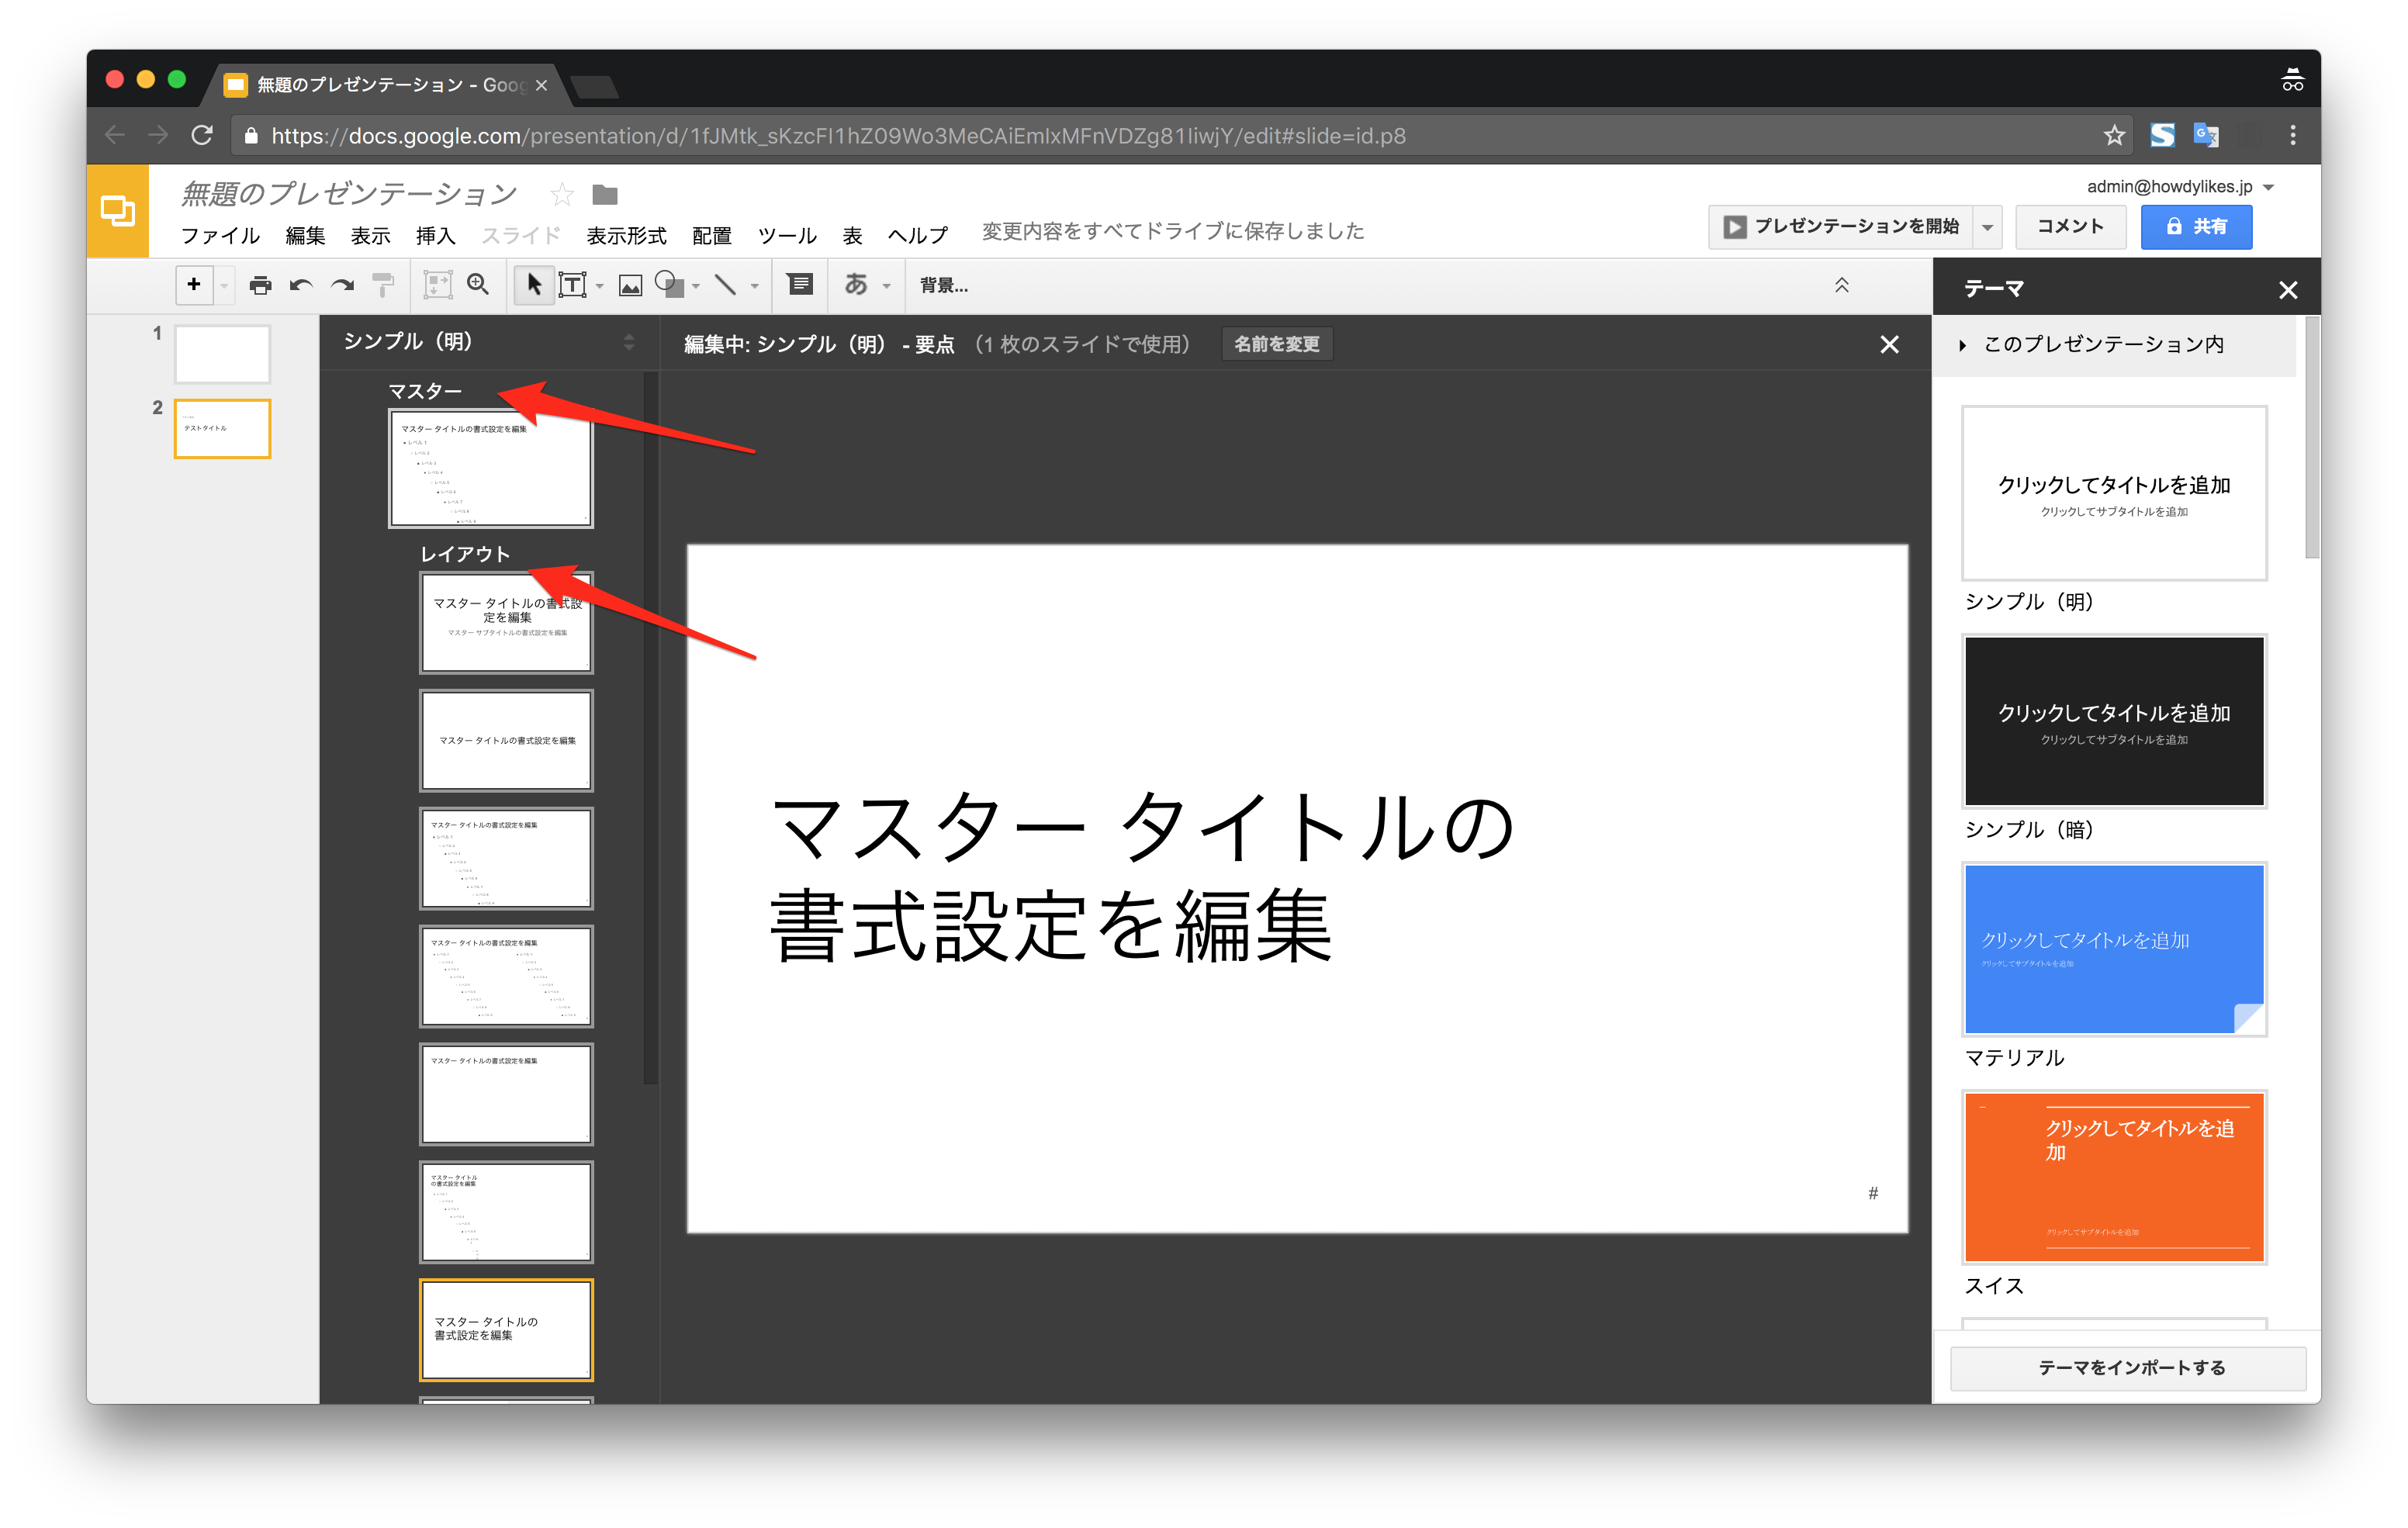Select the line tool
Viewport: 2408px width, 1528px height.
(725, 285)
